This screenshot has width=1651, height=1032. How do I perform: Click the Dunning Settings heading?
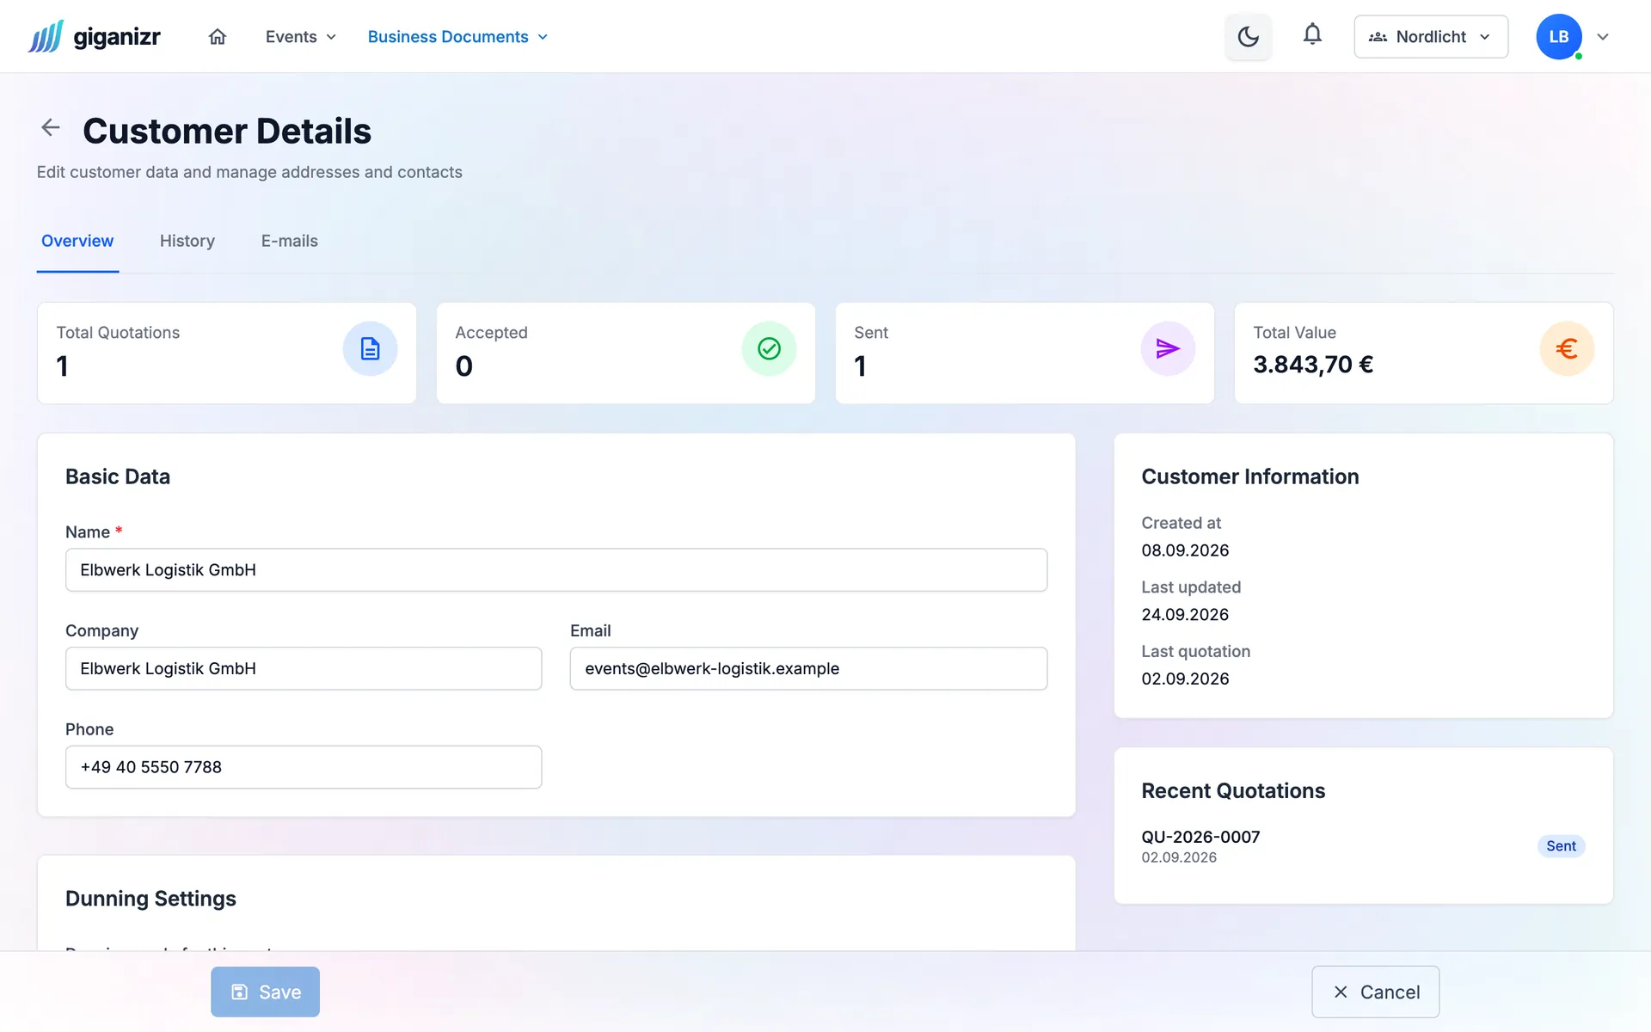pos(150,899)
